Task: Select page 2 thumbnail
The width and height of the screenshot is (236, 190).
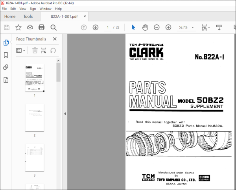Action: point(35,118)
